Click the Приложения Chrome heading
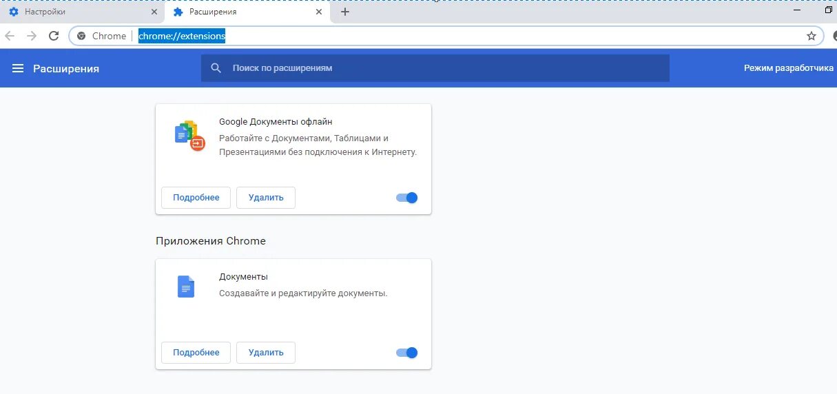837x394 pixels. 211,241
